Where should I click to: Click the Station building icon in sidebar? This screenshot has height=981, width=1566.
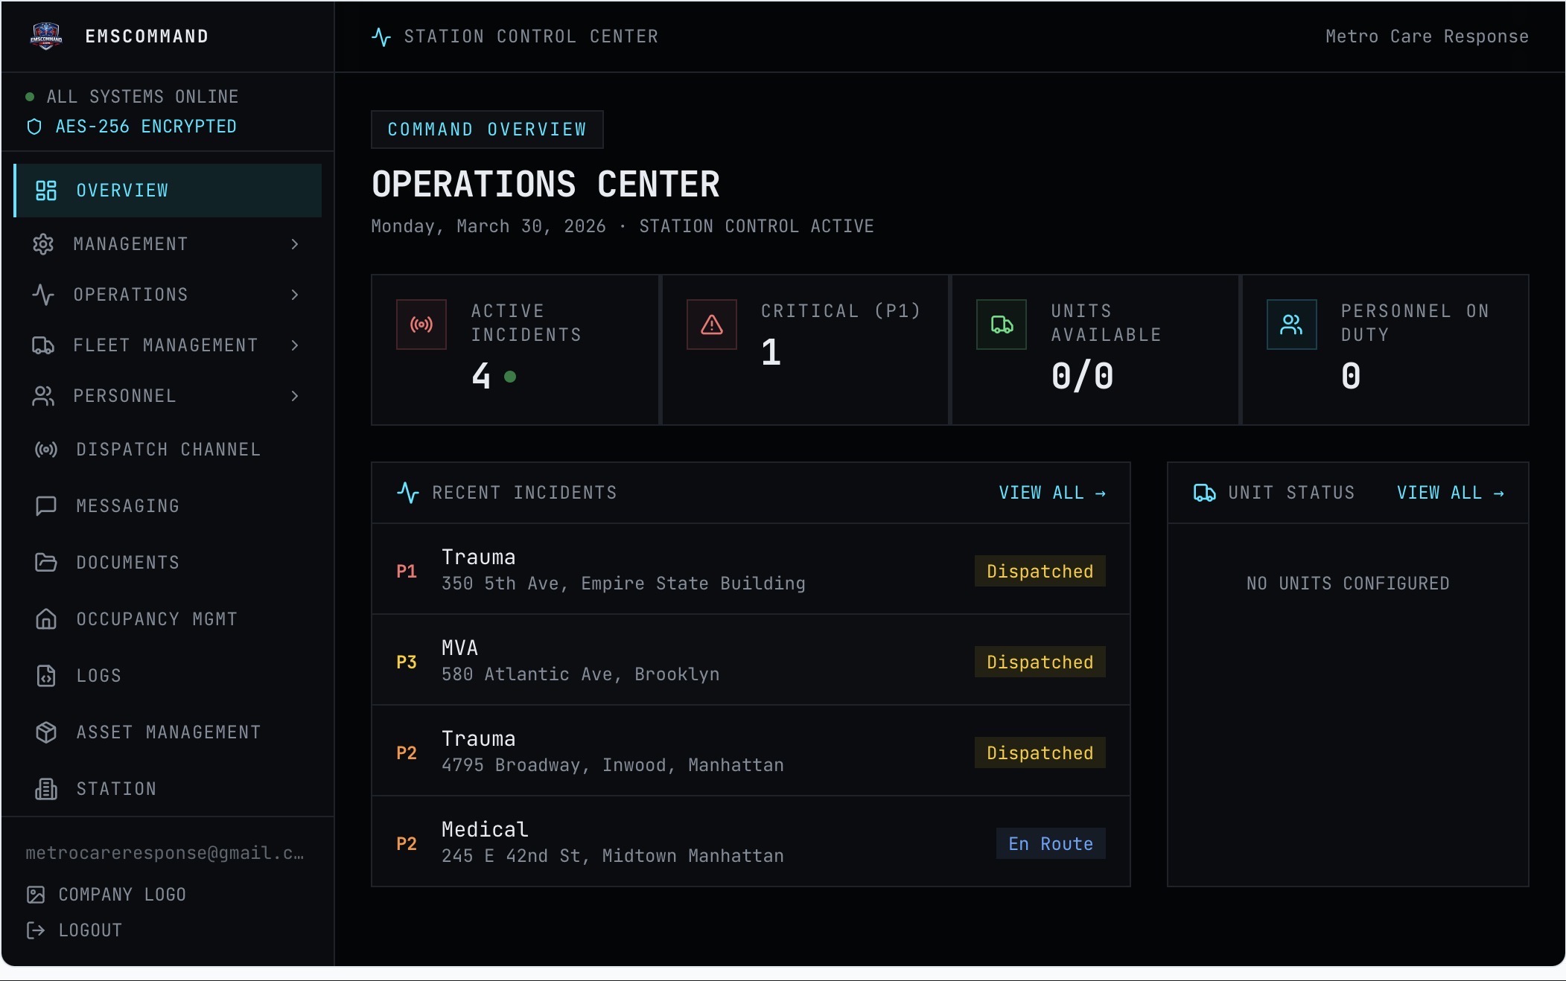point(46,789)
